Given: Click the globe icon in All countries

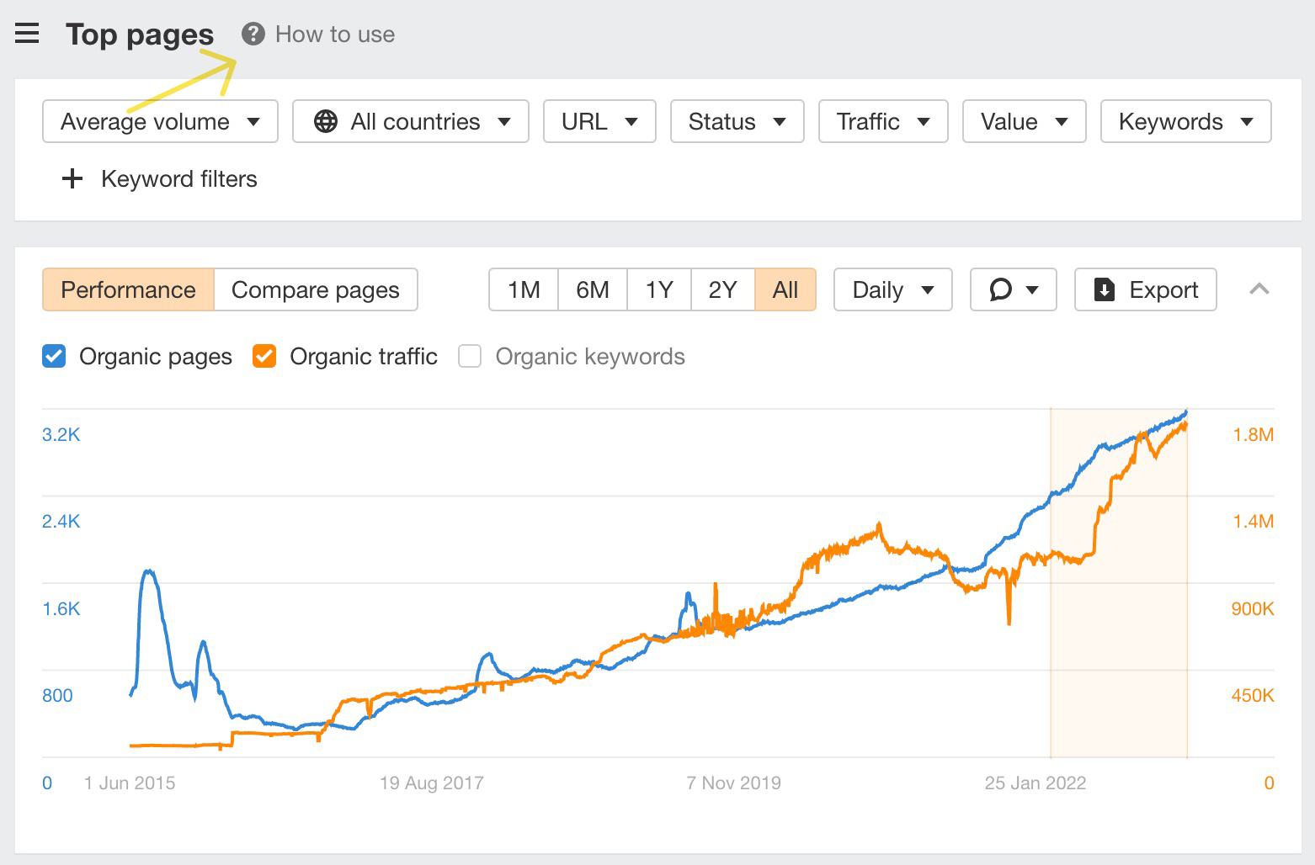Looking at the screenshot, I should [326, 121].
